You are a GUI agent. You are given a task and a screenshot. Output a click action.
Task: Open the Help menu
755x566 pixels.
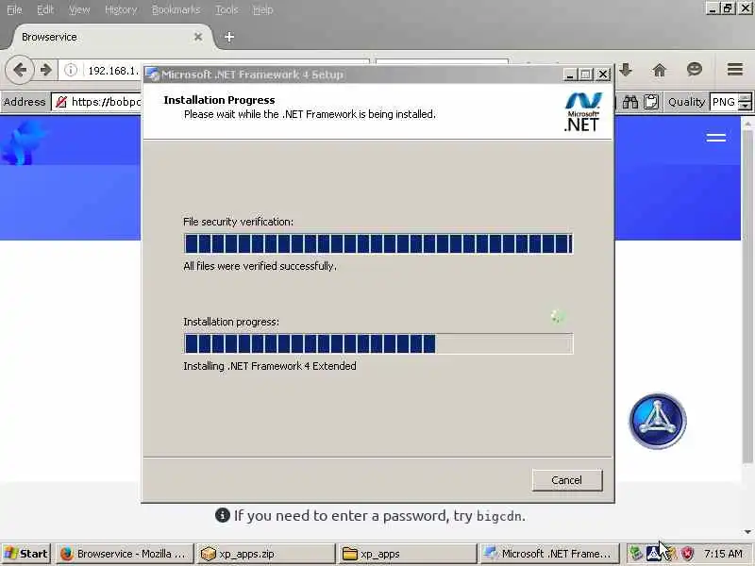(x=263, y=9)
